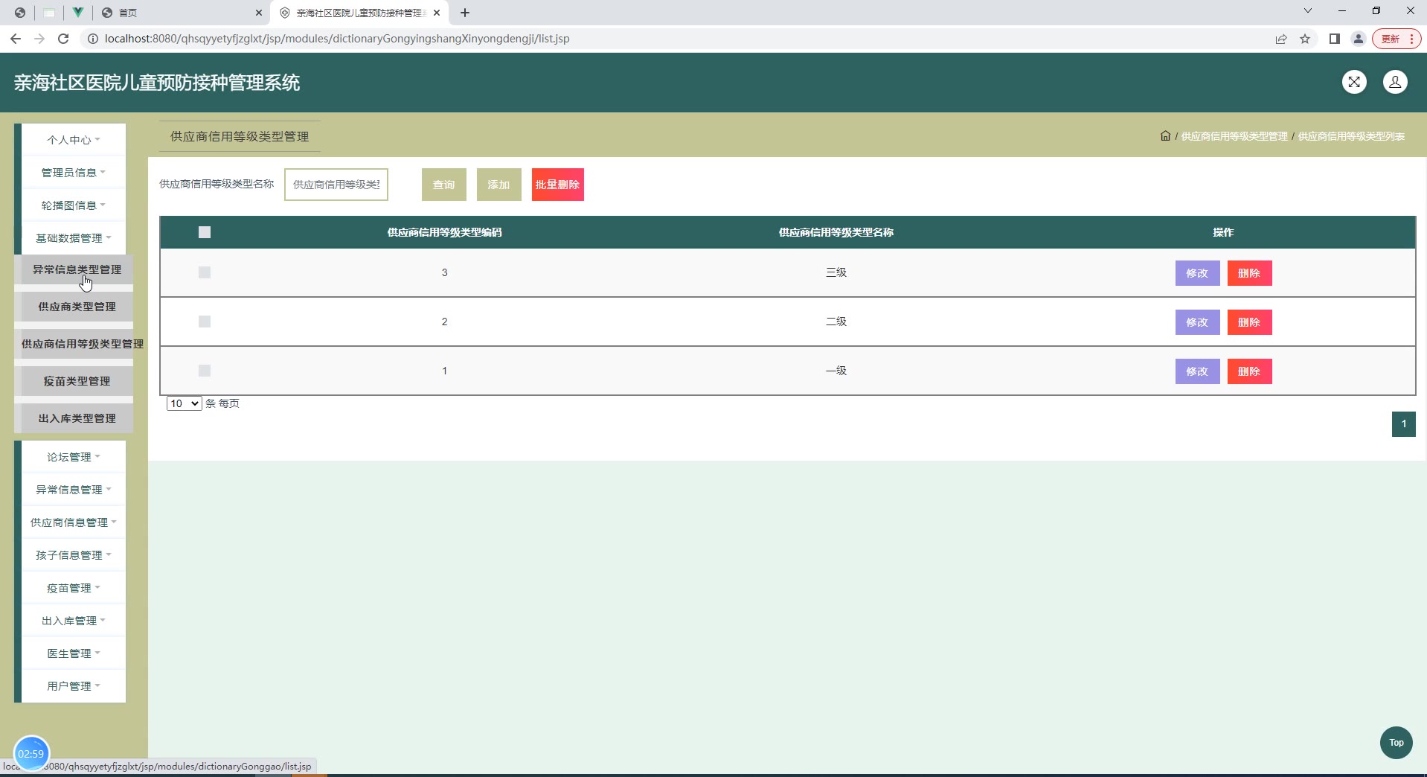
Task: Click the browser 更新 update button
Action: point(1396,39)
